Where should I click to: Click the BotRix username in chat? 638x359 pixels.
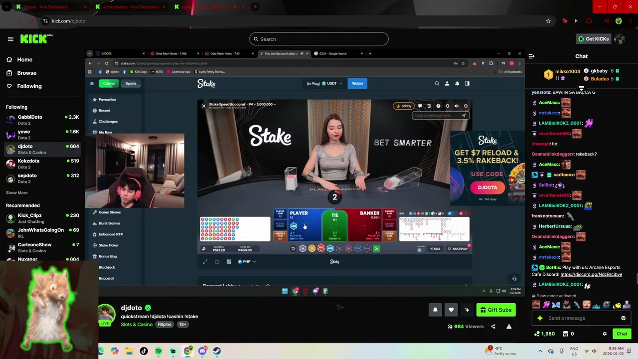[553, 267]
